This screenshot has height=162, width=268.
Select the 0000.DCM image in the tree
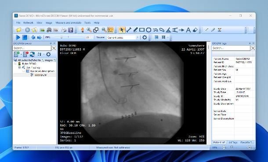pyautogui.click(x=40, y=75)
